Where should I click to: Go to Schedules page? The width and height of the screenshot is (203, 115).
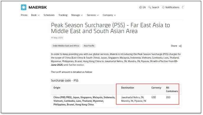click(x=49, y=15)
